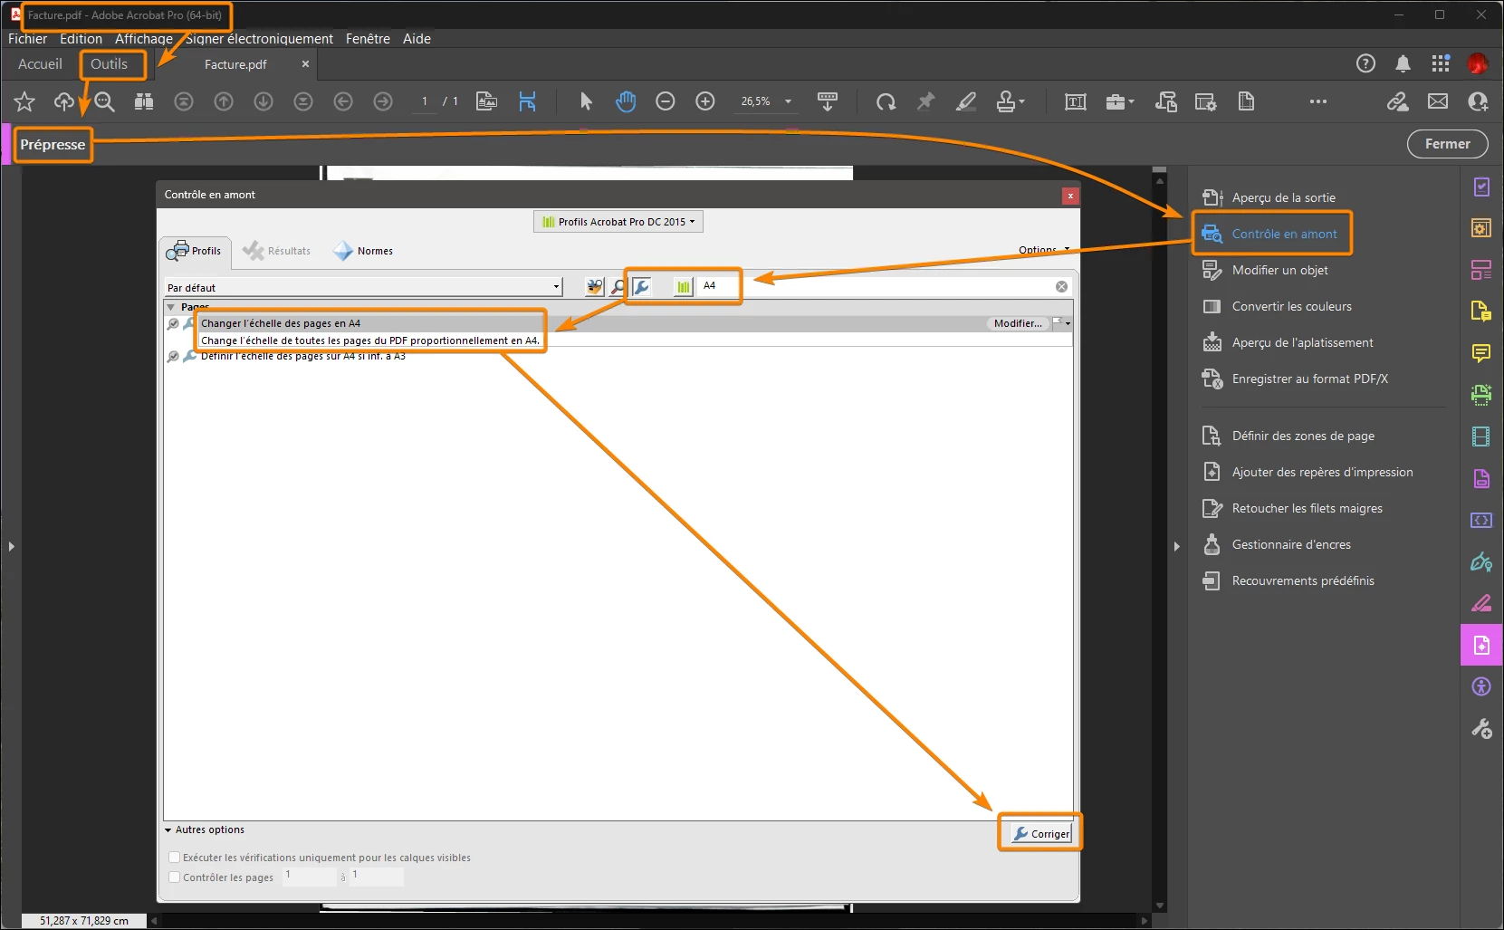Click the text box edit icon
1504x930 pixels.
pos(1076,101)
